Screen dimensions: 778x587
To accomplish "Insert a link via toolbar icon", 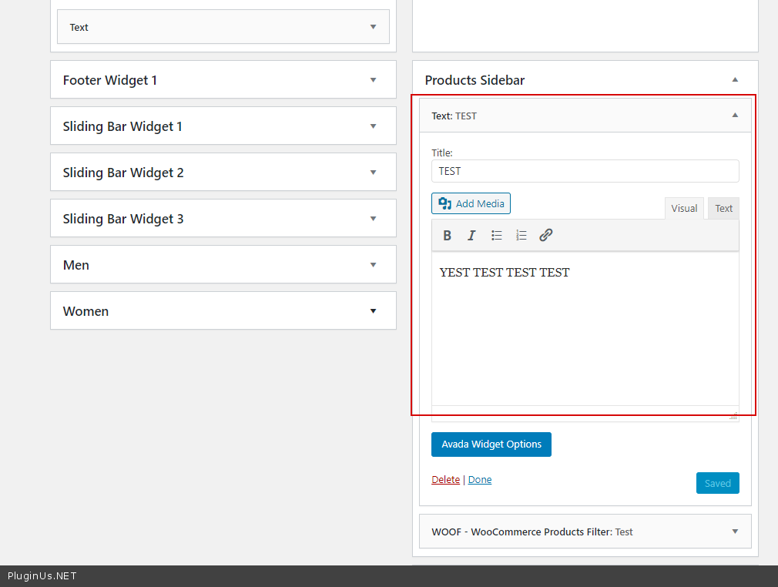I will coord(546,236).
